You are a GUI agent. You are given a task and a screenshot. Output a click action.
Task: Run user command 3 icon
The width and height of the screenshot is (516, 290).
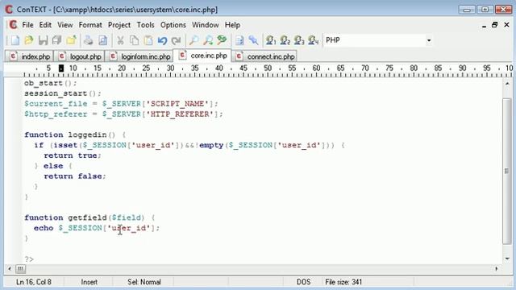pyautogui.click(x=299, y=40)
